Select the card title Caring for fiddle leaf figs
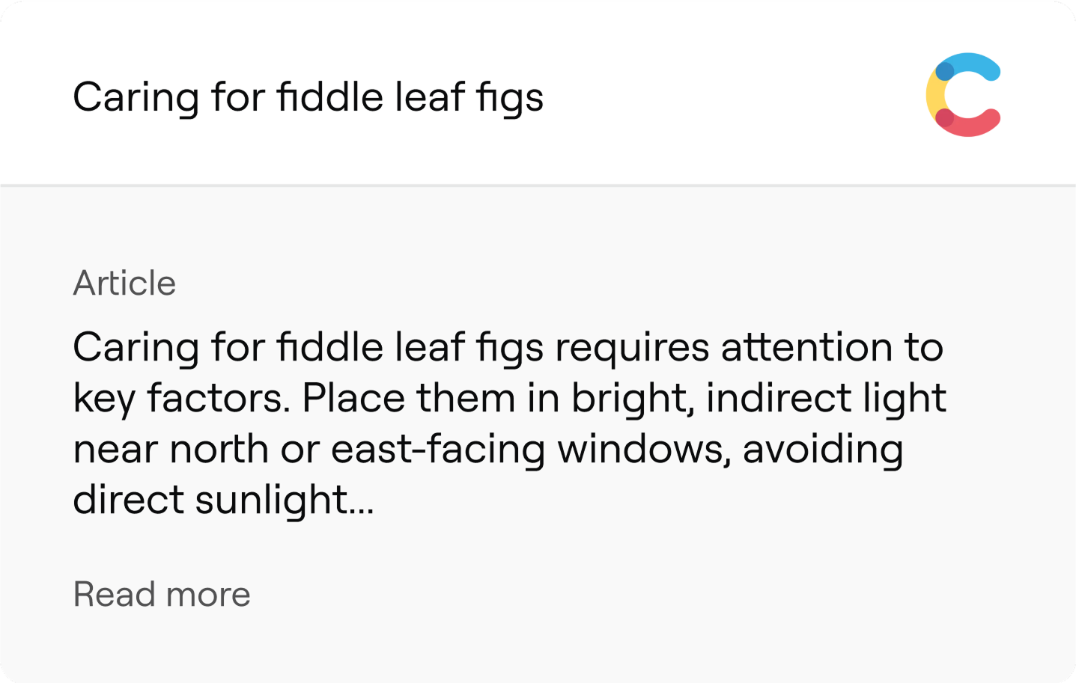1076x683 pixels. [x=308, y=98]
